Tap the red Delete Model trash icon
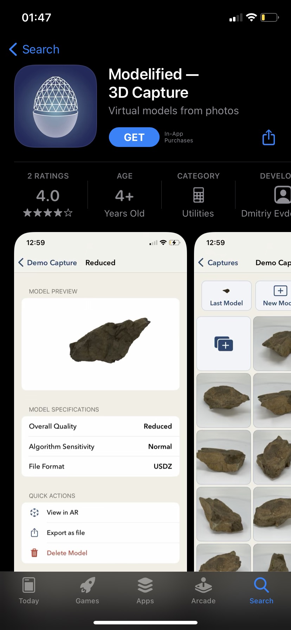Screen dimensions: 291x630 [x=34, y=553]
